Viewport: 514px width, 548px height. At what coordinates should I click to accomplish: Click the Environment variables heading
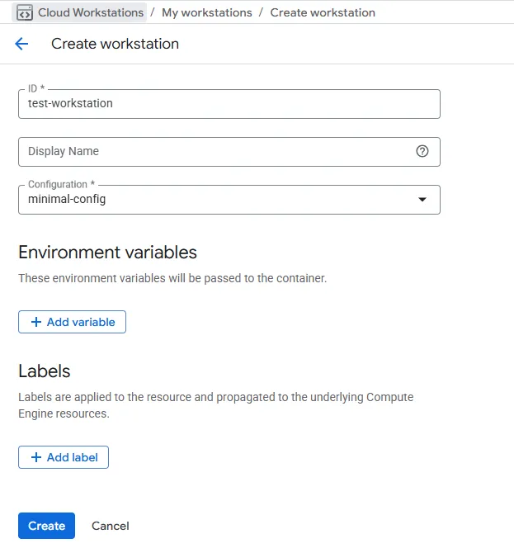(x=107, y=253)
